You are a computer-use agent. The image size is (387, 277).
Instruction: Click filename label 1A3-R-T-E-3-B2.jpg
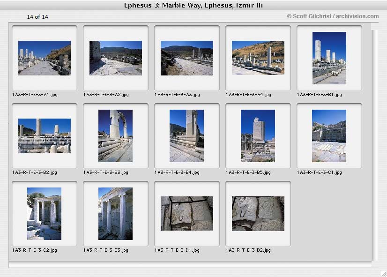pyautogui.click(x=35, y=172)
